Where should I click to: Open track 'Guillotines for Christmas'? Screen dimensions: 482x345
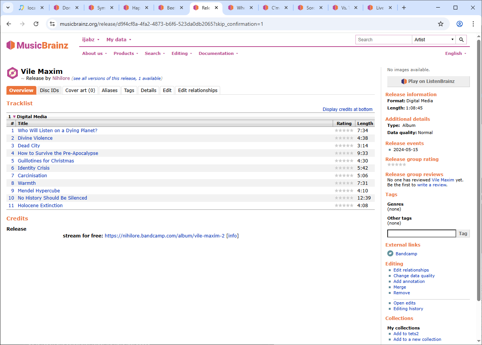tap(46, 161)
